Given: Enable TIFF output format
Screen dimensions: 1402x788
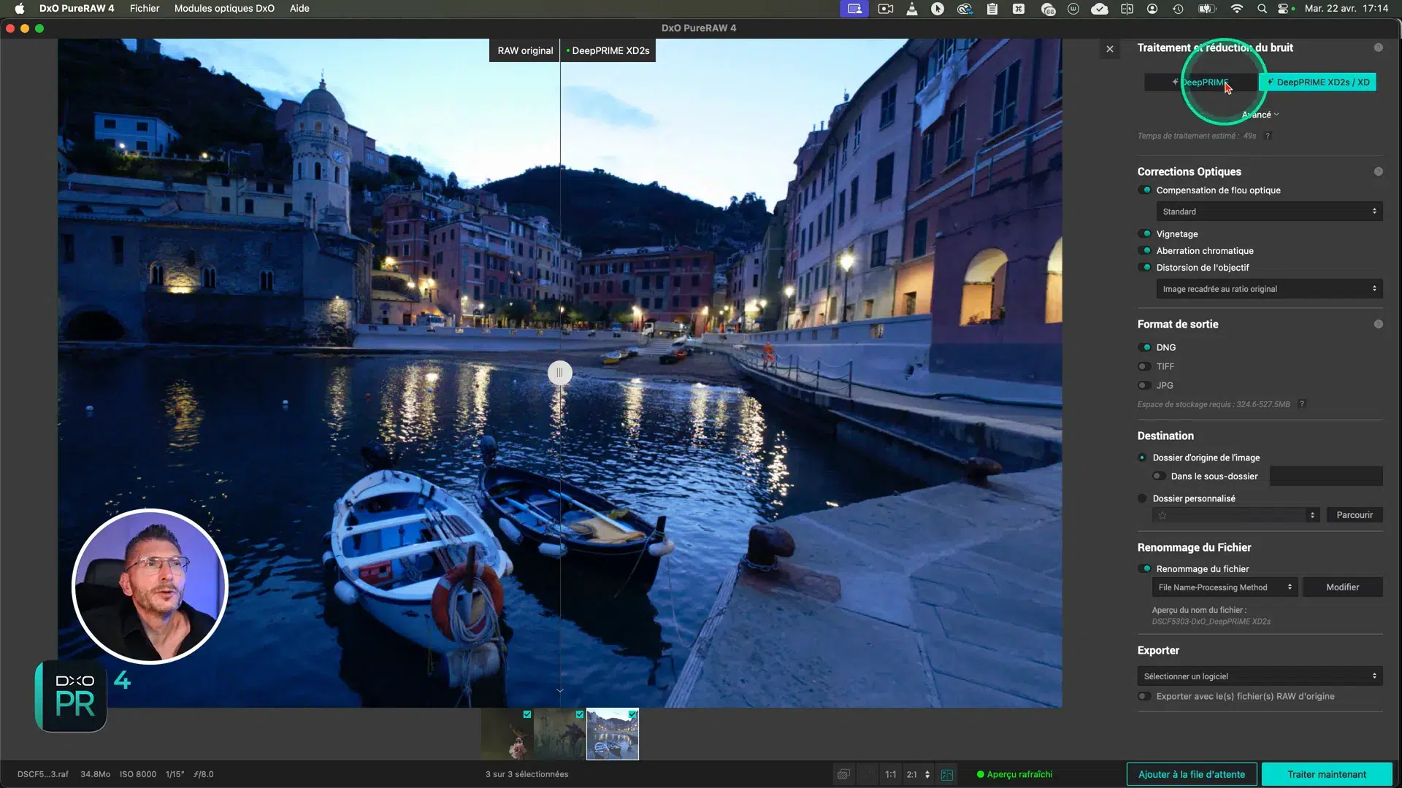Looking at the screenshot, I should point(1144,366).
